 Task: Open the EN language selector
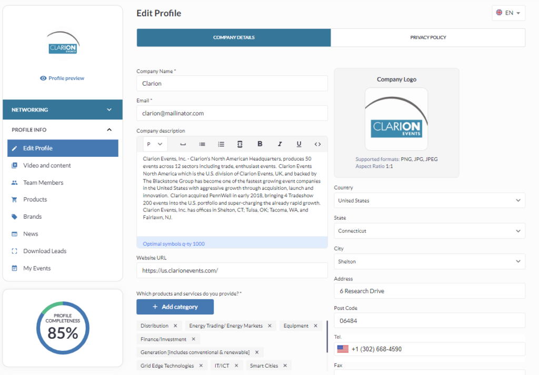508,13
